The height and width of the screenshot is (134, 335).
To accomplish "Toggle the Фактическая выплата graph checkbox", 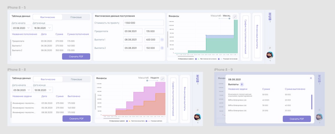I will 127,121.
